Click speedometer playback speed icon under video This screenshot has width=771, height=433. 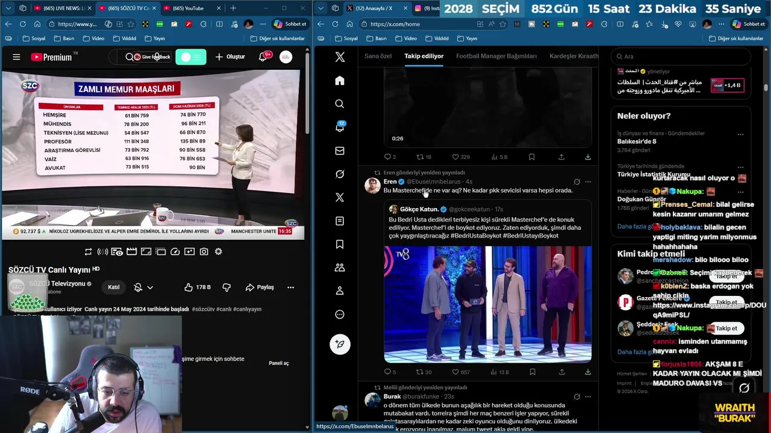[175, 251]
